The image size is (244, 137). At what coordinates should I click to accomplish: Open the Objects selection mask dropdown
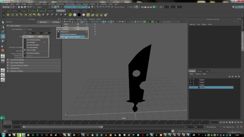click(42, 7)
